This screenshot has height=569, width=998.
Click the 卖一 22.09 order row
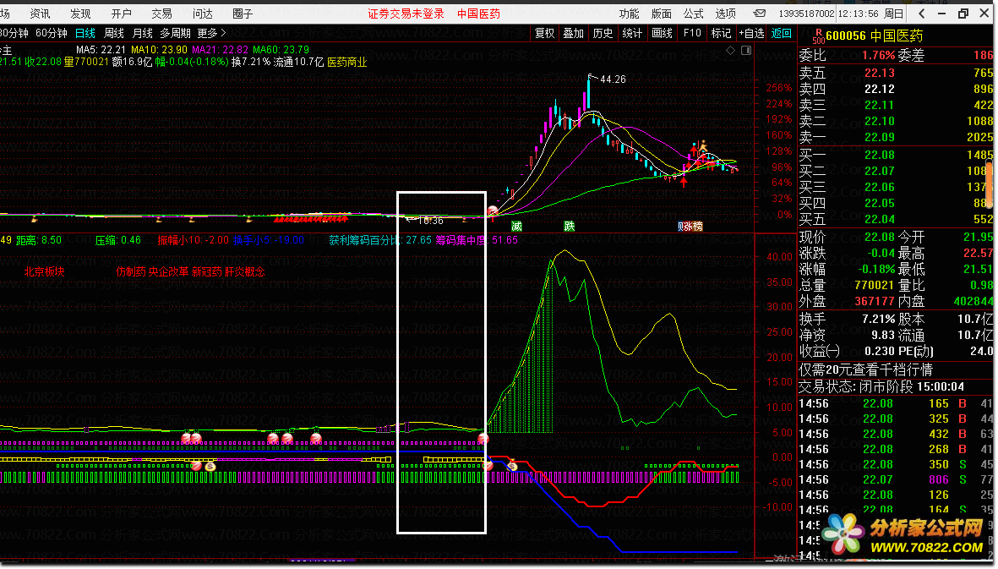[896, 137]
